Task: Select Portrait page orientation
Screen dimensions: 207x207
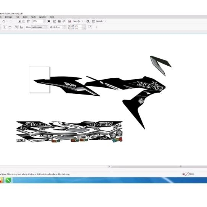Action: pyautogui.click(x=5, y=27)
